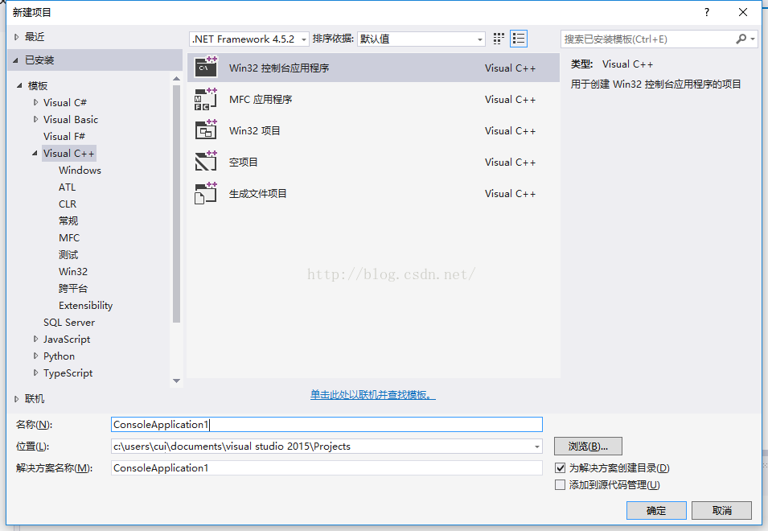Collapse the 模板 tree node

pyautogui.click(x=19, y=85)
